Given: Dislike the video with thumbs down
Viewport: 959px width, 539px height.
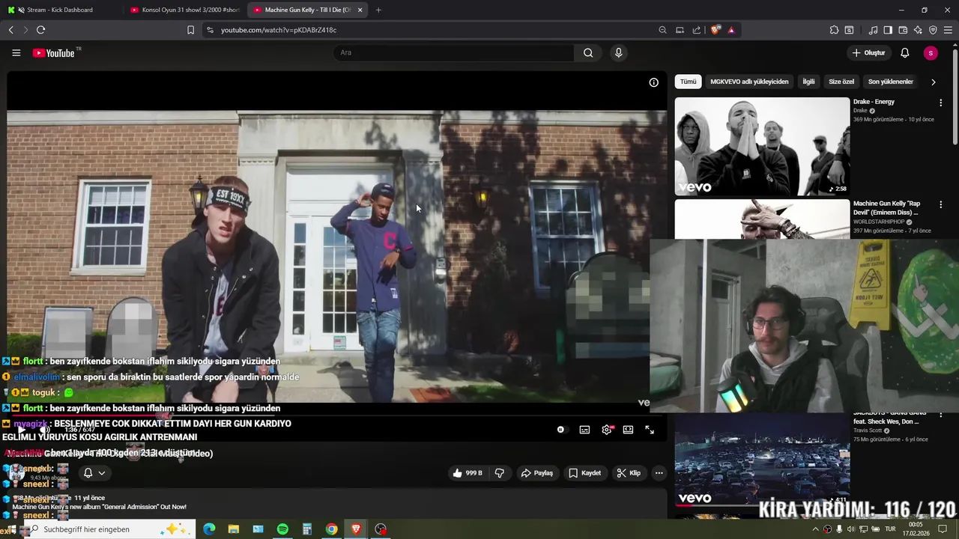Looking at the screenshot, I should click(x=500, y=473).
